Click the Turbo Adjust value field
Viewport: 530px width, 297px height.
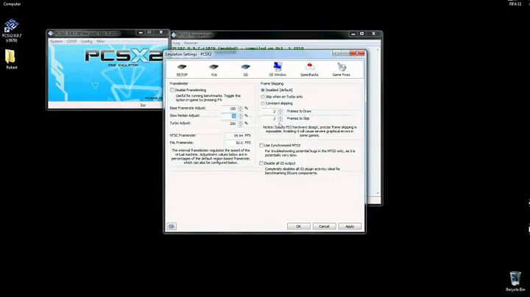[x=229, y=124]
